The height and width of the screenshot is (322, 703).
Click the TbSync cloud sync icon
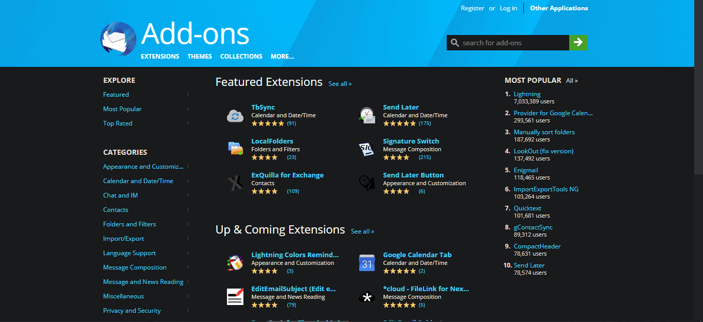[235, 115]
